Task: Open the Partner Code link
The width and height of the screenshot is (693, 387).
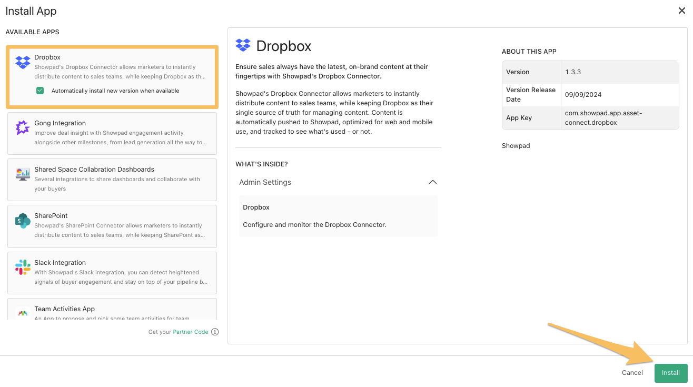Action: pyautogui.click(x=191, y=332)
